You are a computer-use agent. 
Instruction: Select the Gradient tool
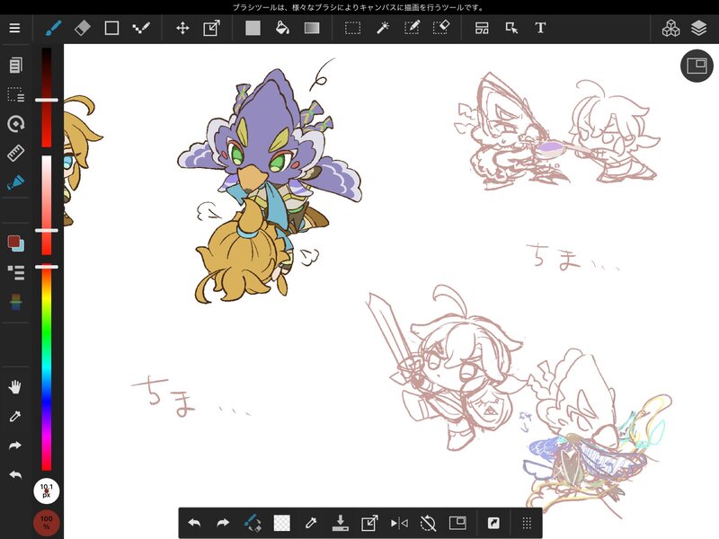(312, 28)
